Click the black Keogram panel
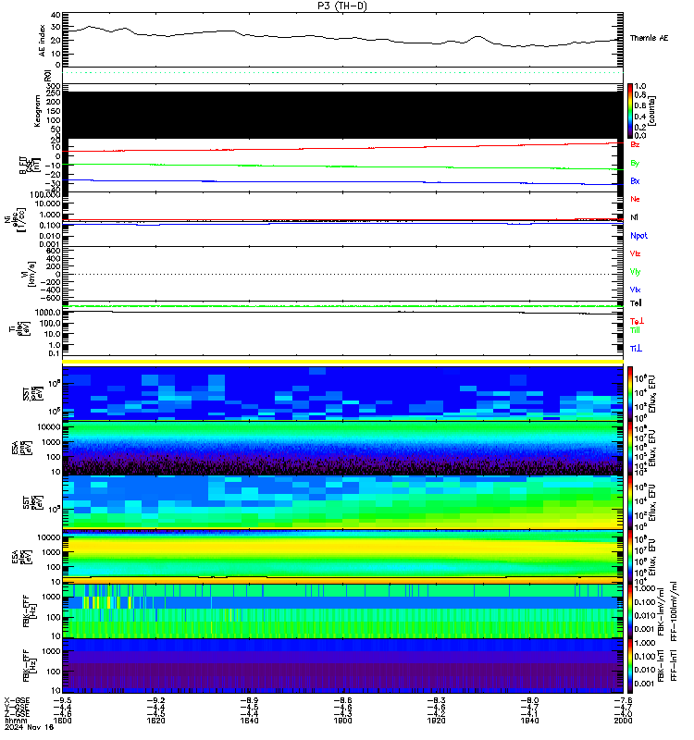Viewport: 694px width, 740px height. [342, 115]
